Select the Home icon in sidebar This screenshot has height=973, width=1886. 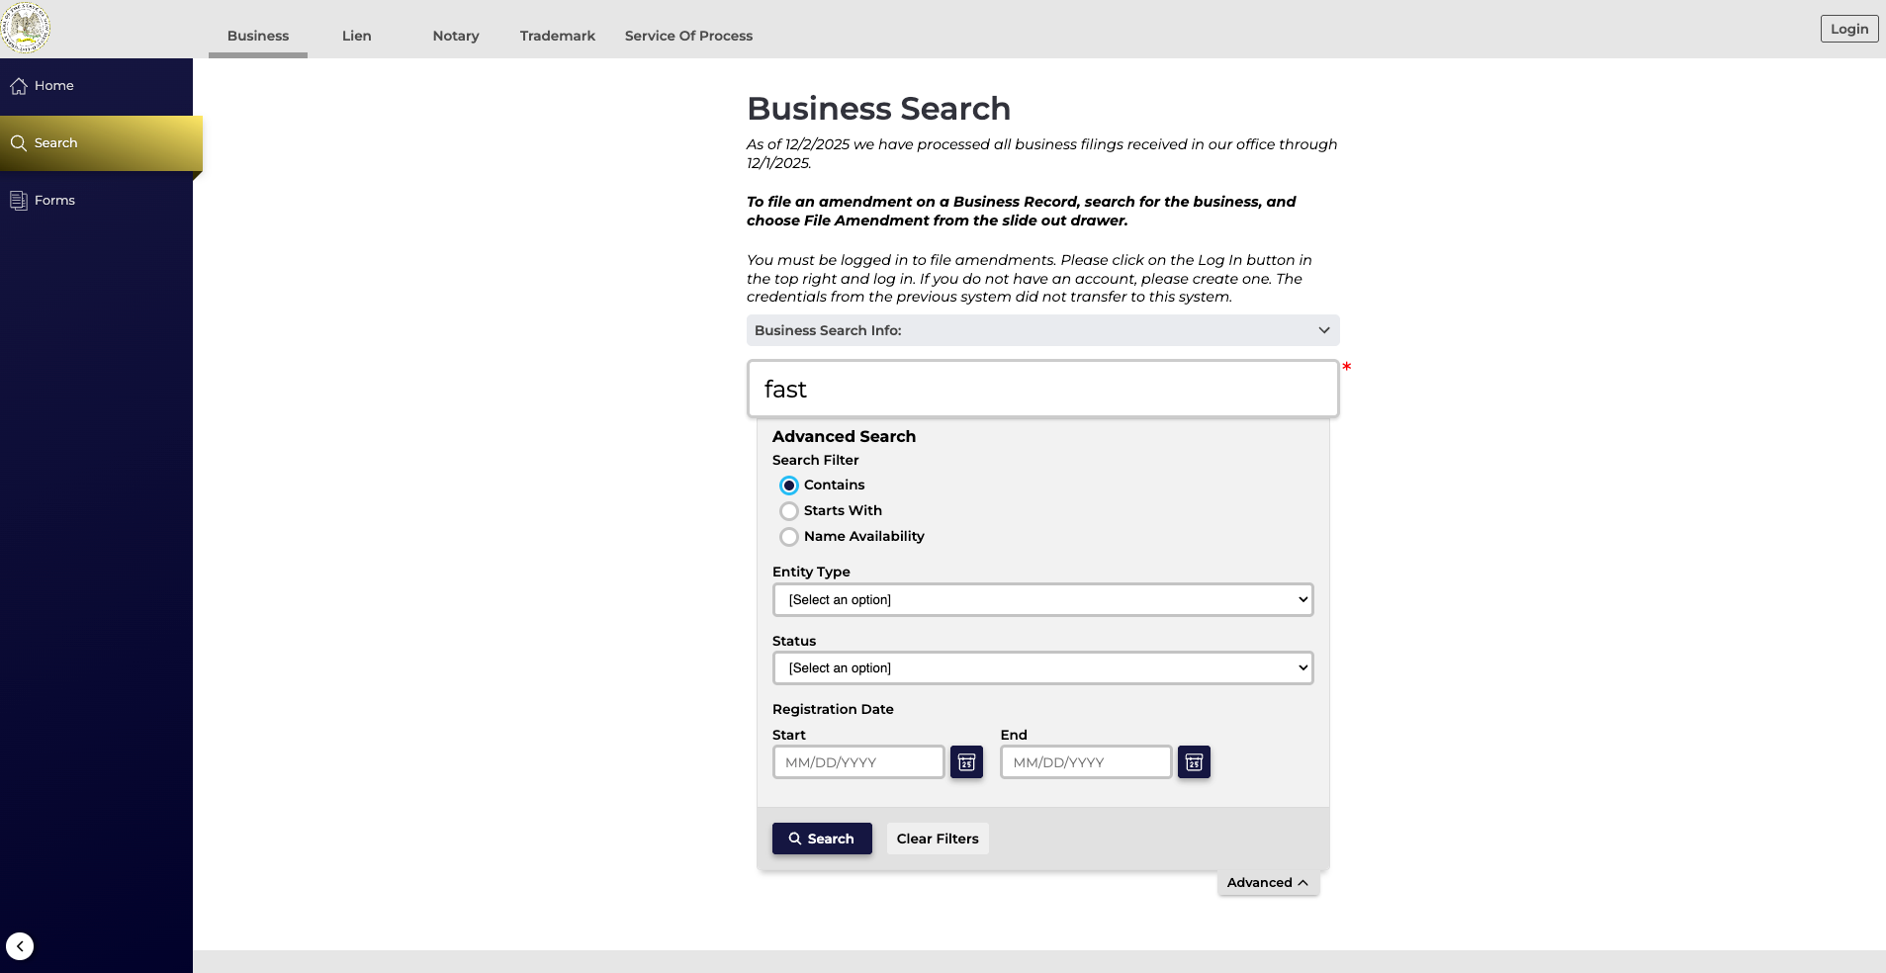(19, 86)
